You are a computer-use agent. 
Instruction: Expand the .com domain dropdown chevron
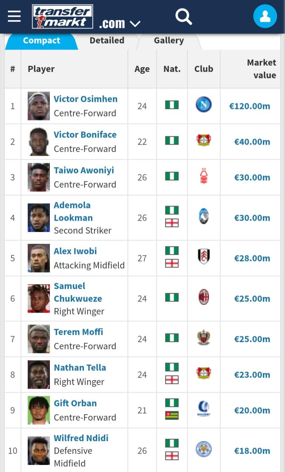click(x=135, y=24)
